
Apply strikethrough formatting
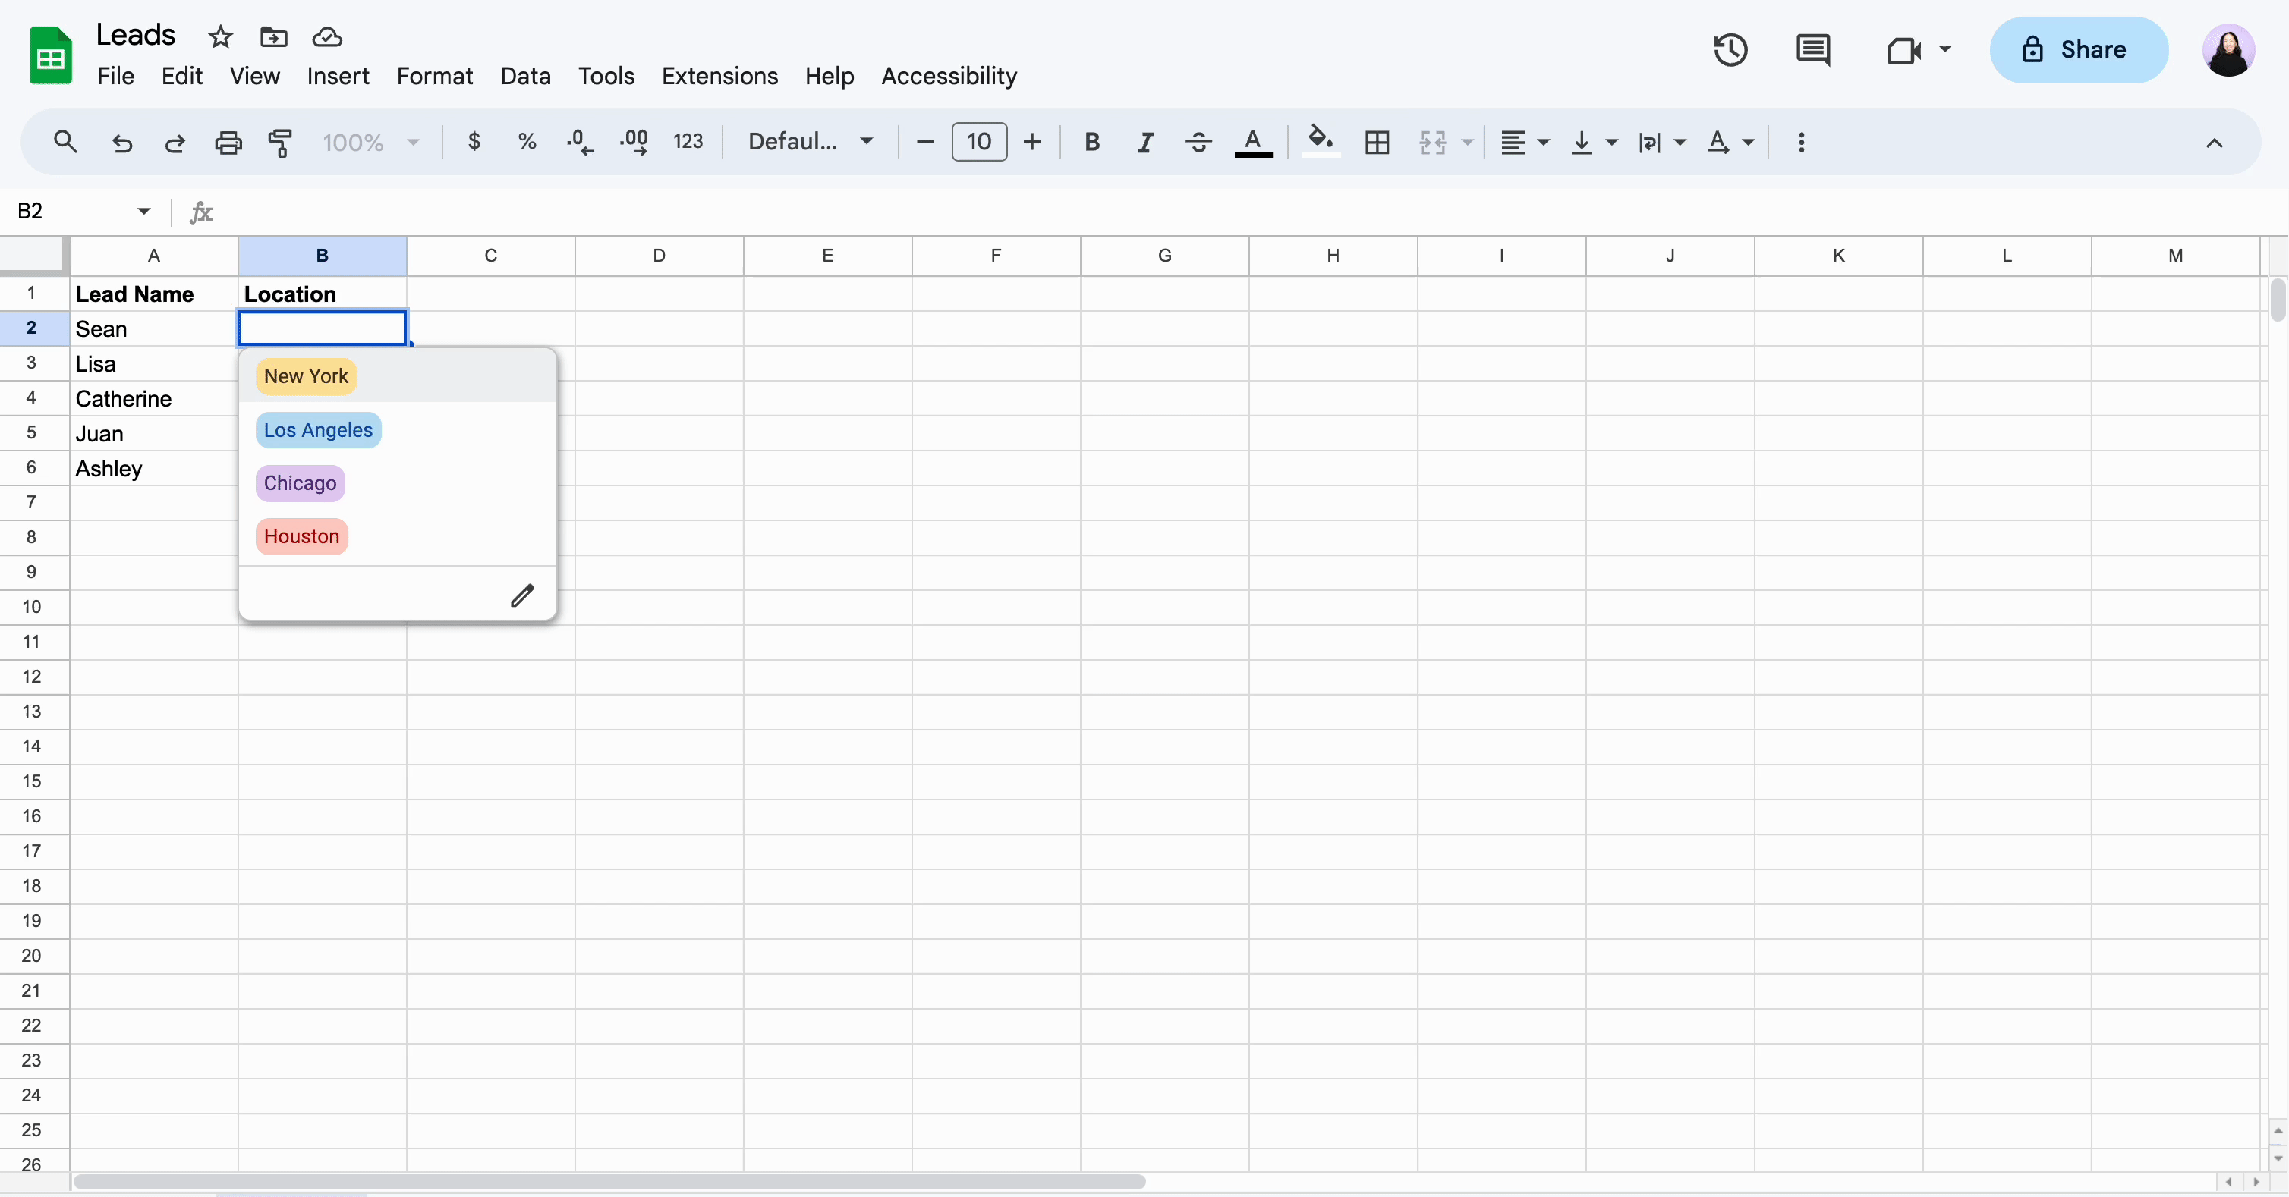[x=1198, y=142]
